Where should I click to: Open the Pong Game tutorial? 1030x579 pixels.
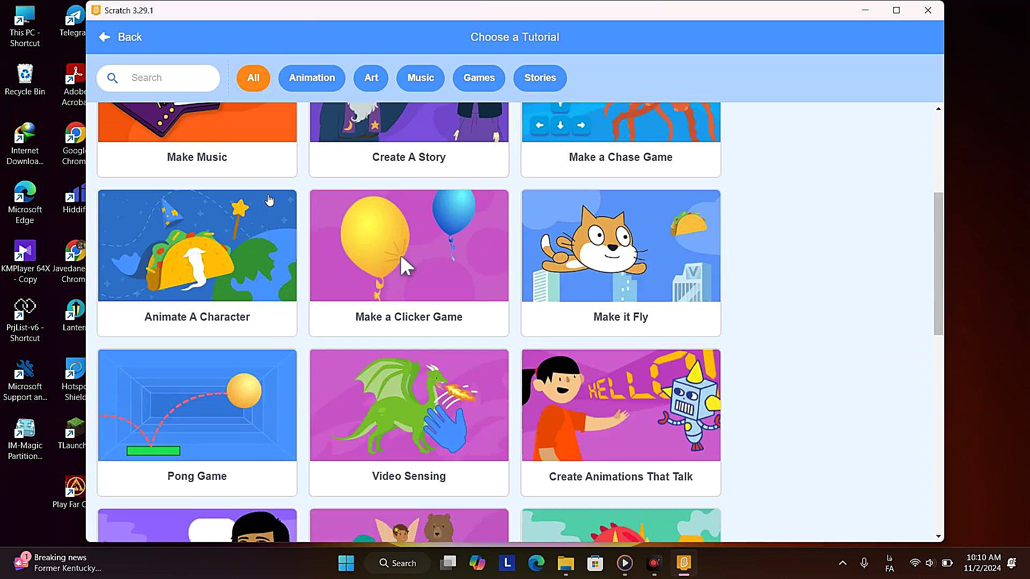point(197,422)
